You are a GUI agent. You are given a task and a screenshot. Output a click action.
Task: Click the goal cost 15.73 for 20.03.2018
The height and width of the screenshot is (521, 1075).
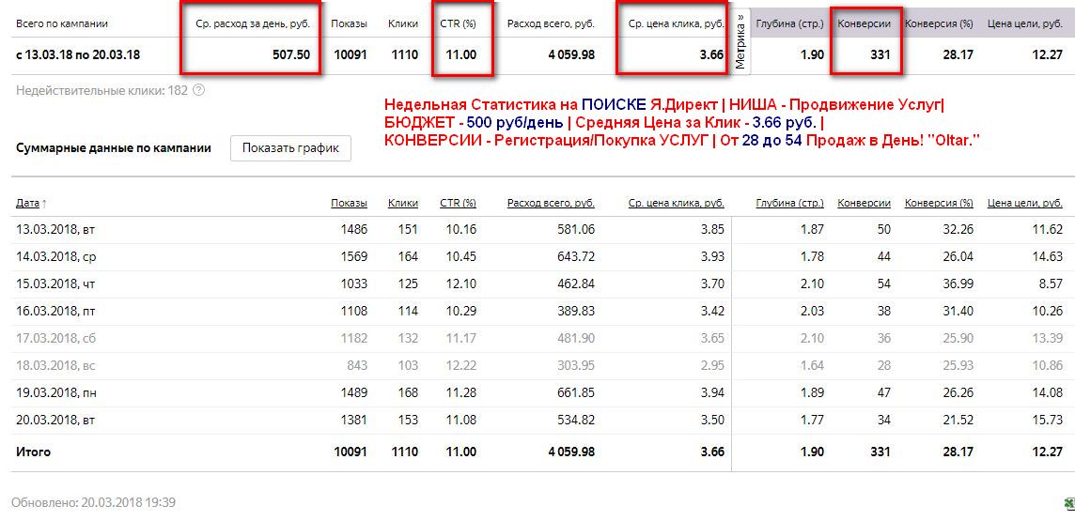[x=1049, y=421]
